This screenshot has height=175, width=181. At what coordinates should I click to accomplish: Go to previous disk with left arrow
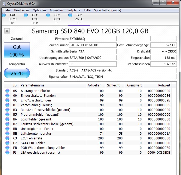pos(7,31)
